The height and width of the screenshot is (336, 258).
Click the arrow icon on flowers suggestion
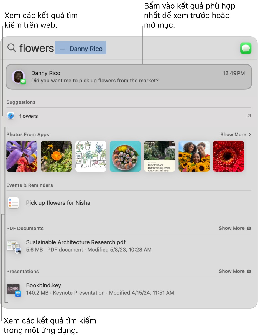(x=249, y=116)
